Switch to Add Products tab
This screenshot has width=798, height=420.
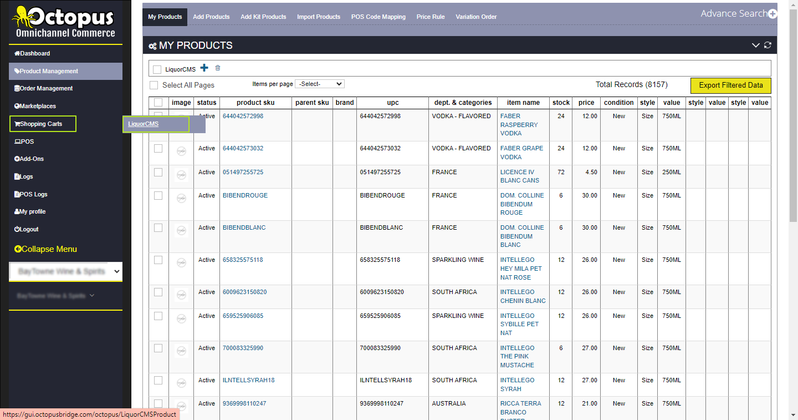pyautogui.click(x=211, y=17)
